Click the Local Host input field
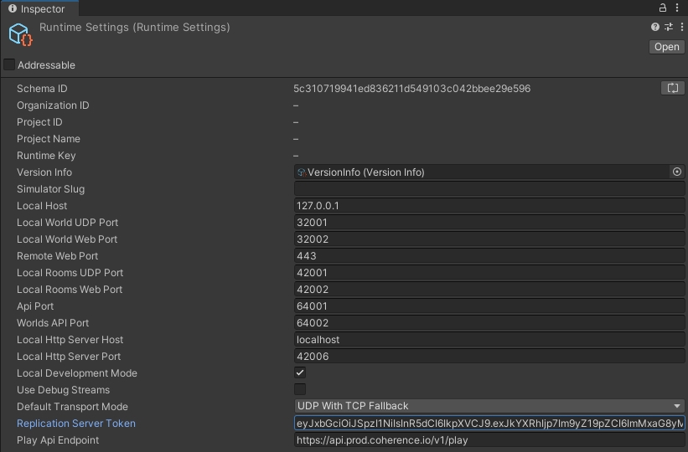 pyautogui.click(x=489, y=206)
